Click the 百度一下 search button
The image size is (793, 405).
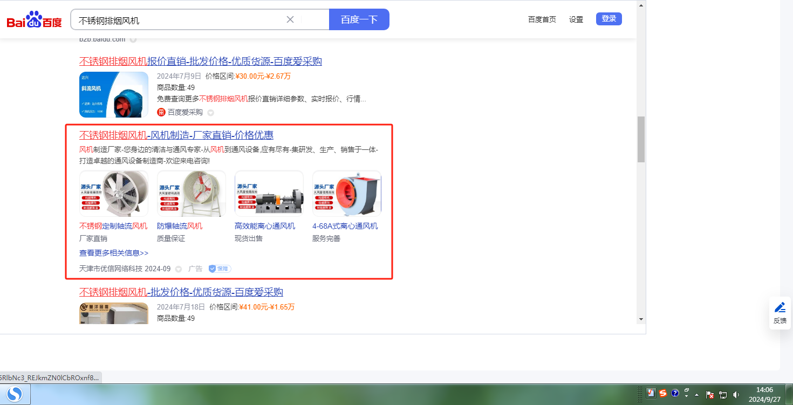pyautogui.click(x=359, y=19)
